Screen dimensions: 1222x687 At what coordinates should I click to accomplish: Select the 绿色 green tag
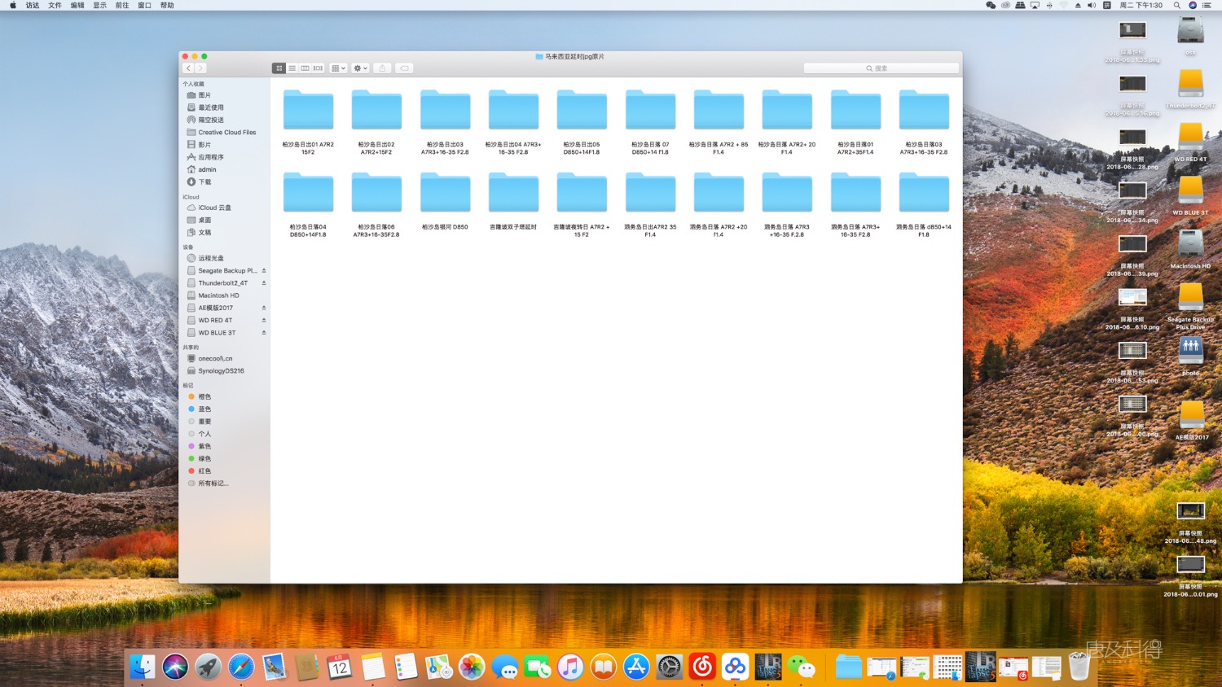tap(204, 458)
